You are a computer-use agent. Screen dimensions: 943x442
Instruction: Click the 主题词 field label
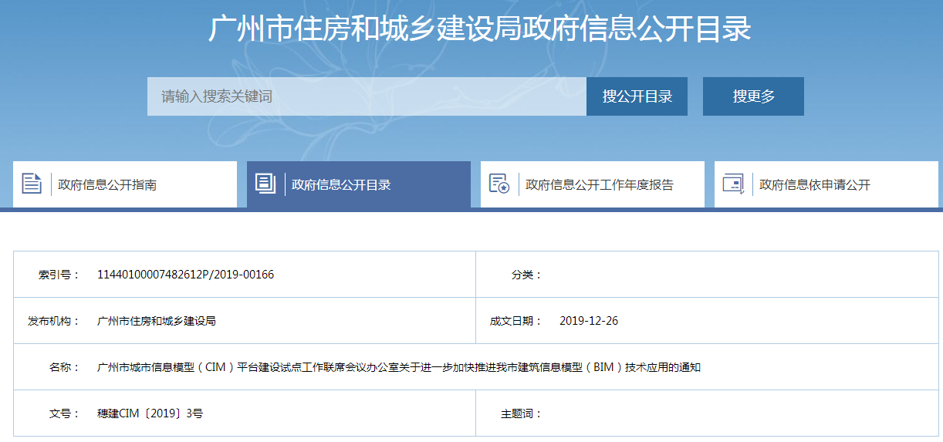point(521,413)
